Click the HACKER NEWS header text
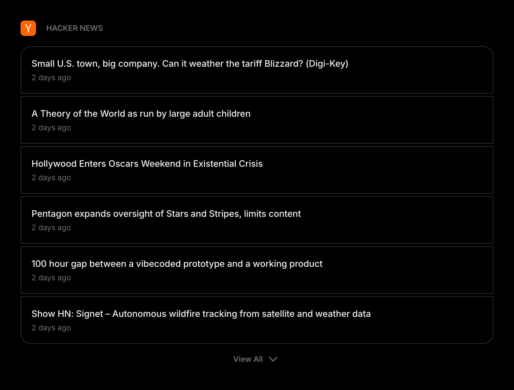The width and height of the screenshot is (514, 390). click(x=75, y=28)
